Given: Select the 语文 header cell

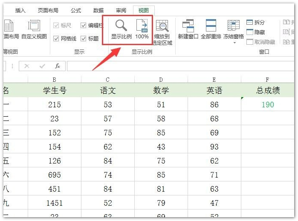Looking at the screenshot, I should [108, 90].
